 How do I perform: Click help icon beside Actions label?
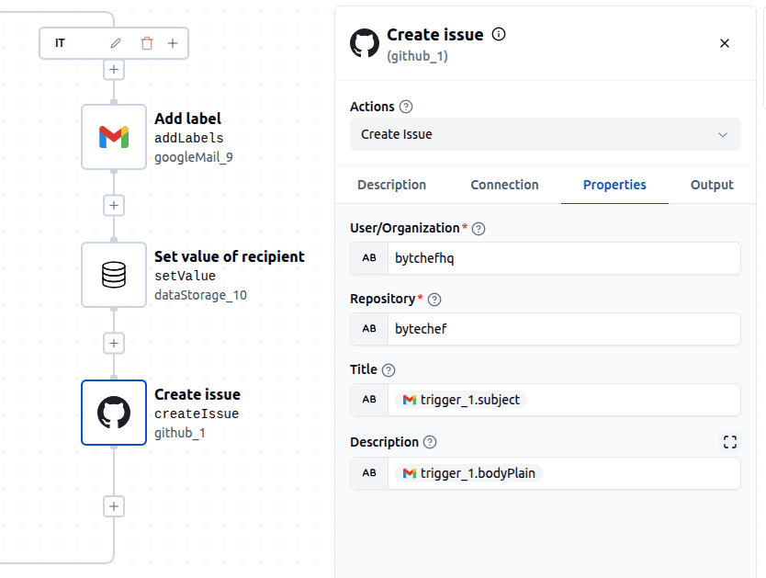coord(406,108)
